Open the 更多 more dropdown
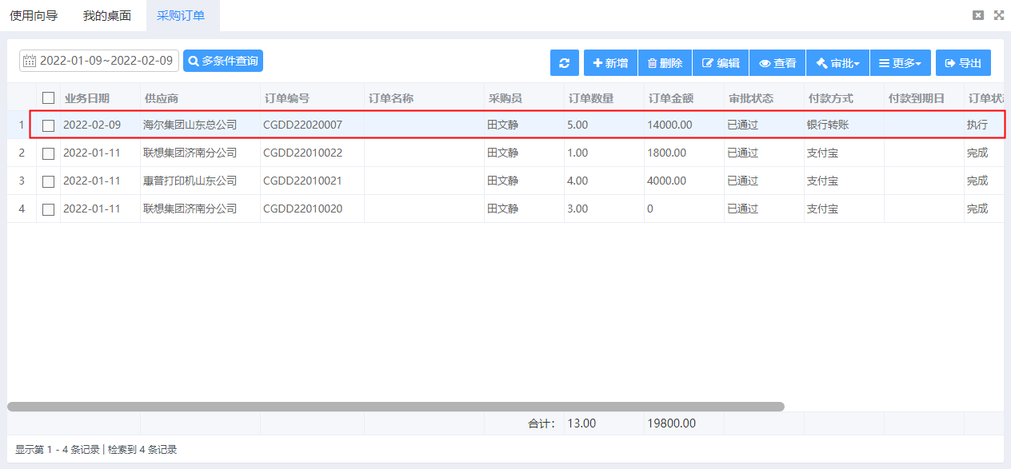The height and width of the screenshot is (469, 1011). pos(901,63)
